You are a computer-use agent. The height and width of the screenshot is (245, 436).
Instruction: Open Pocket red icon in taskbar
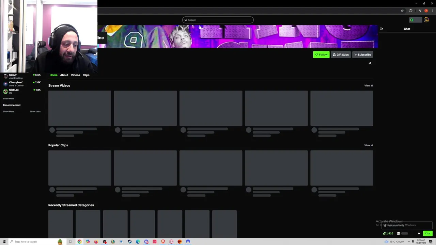(155, 242)
